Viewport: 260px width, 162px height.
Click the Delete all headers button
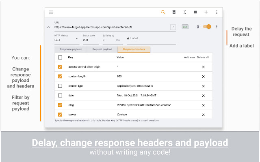tap(203, 58)
